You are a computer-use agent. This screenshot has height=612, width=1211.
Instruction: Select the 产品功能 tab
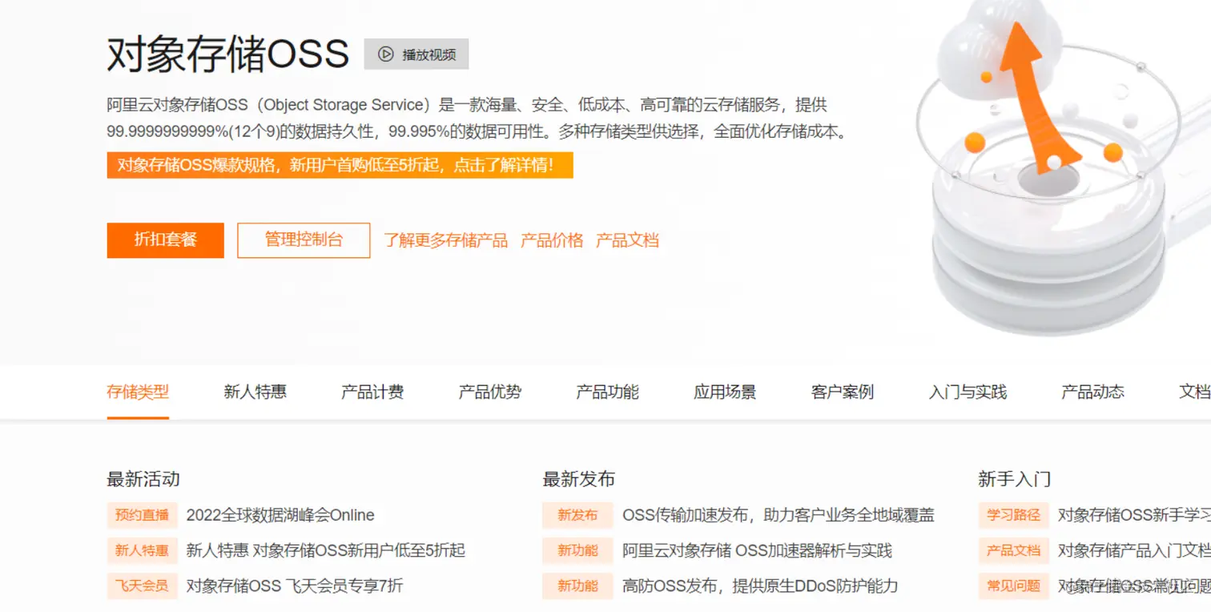[607, 392]
